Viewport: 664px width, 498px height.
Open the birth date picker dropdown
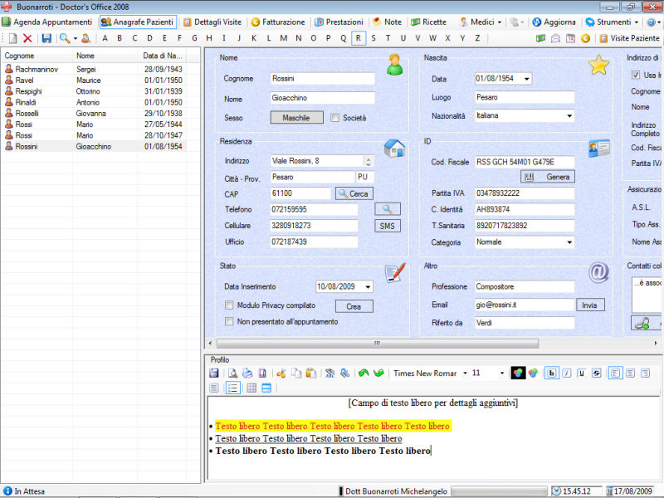[x=526, y=79]
